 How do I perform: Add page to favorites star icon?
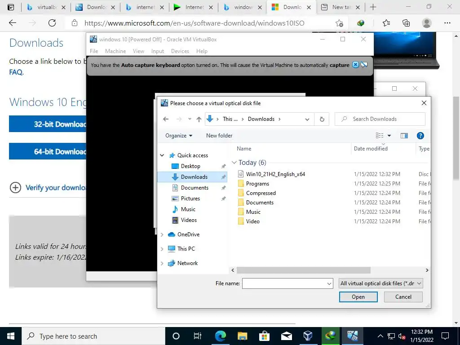pyautogui.click(x=339, y=23)
